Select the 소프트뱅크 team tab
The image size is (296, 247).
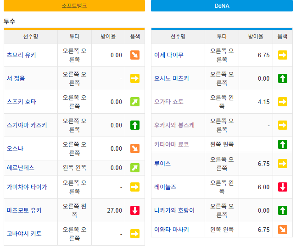pos(74,5)
